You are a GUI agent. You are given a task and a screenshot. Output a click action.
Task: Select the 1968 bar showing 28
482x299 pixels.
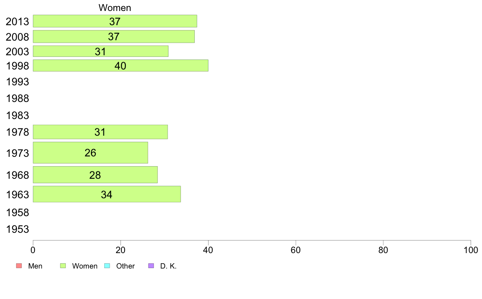click(x=95, y=175)
